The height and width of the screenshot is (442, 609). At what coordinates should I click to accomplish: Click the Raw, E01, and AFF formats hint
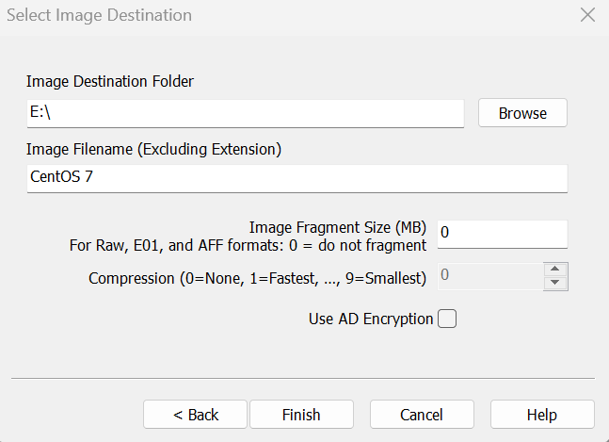(x=248, y=245)
